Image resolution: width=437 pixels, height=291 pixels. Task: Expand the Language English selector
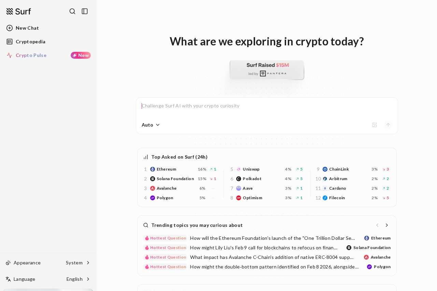pyautogui.click(x=78, y=279)
